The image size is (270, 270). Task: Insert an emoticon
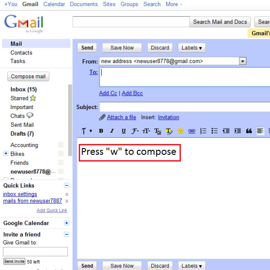click(180, 131)
